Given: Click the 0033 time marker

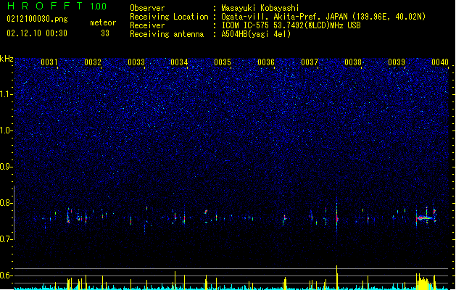Looking at the screenshot, I should pyautogui.click(x=136, y=62).
